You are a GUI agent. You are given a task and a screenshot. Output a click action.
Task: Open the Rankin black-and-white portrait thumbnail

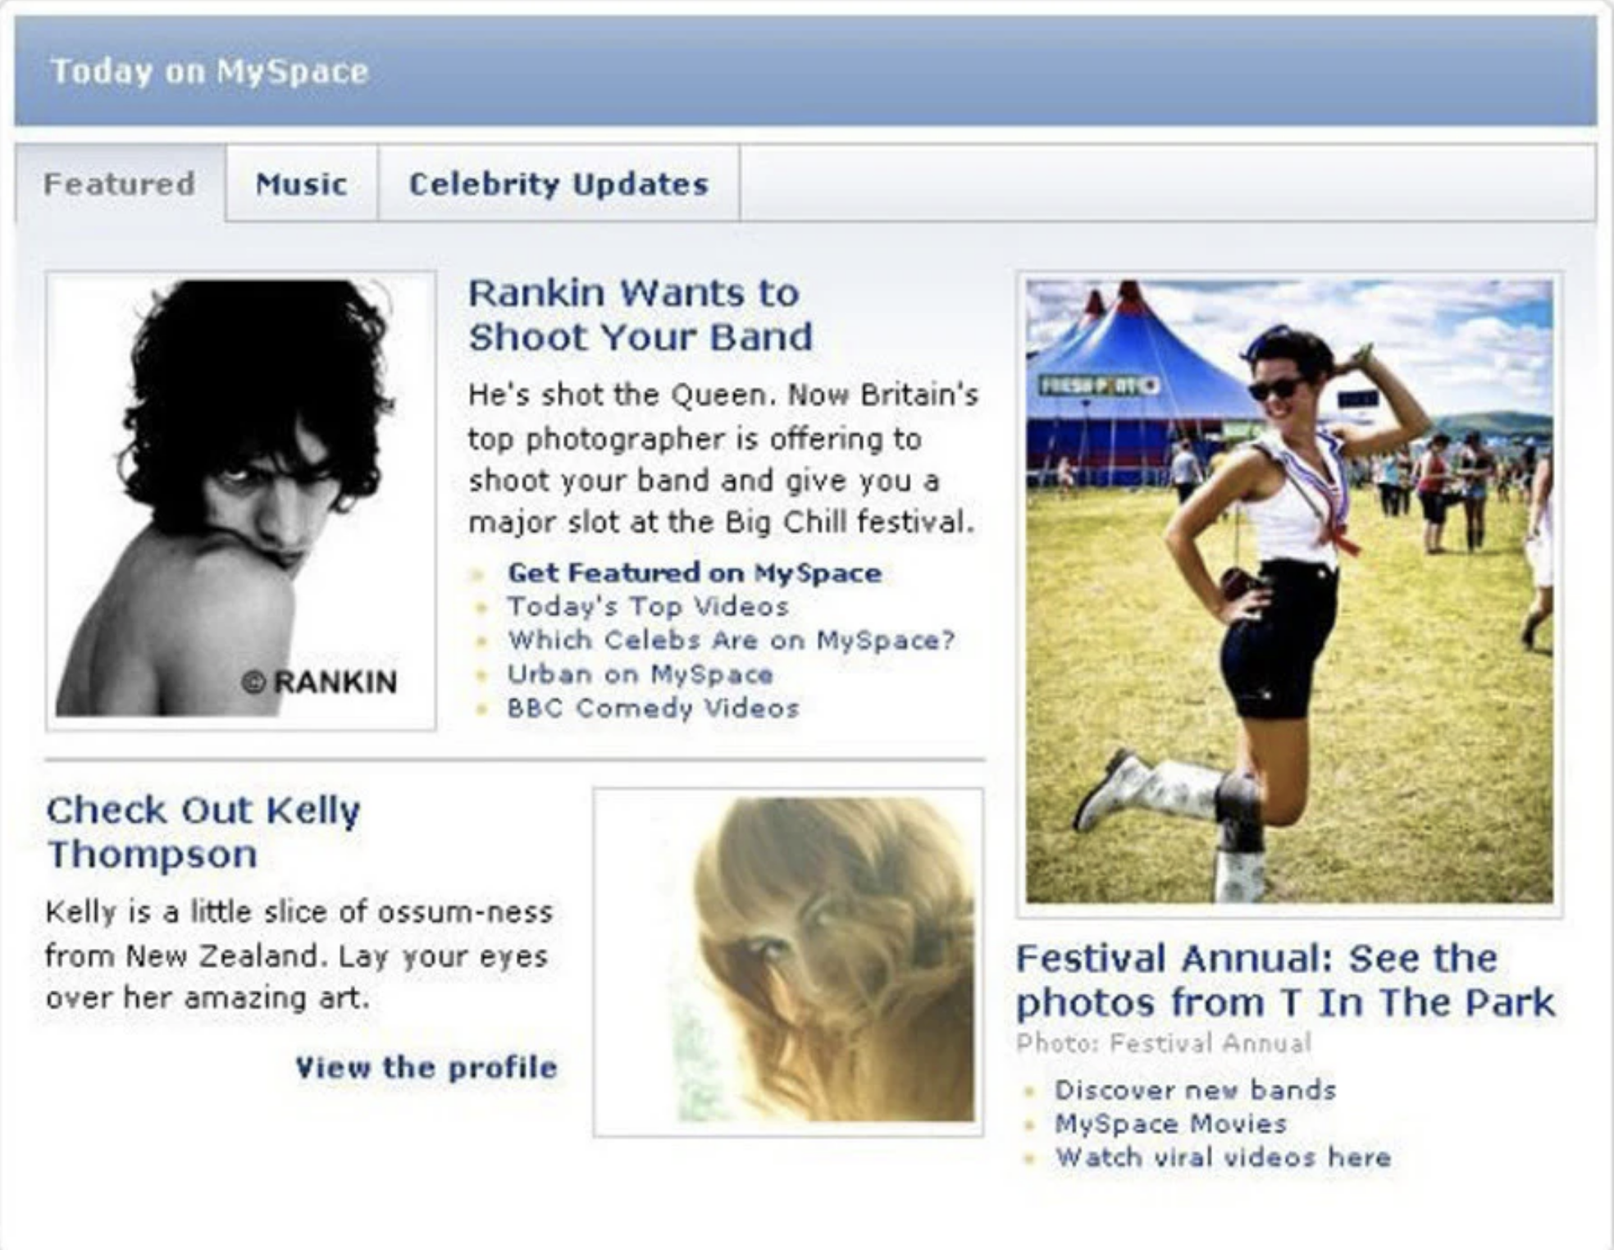coord(240,500)
